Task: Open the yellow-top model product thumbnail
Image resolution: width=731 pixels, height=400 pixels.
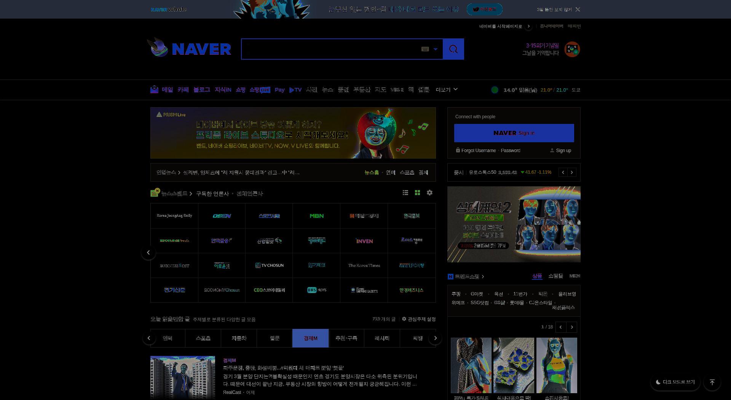Action: point(557,365)
